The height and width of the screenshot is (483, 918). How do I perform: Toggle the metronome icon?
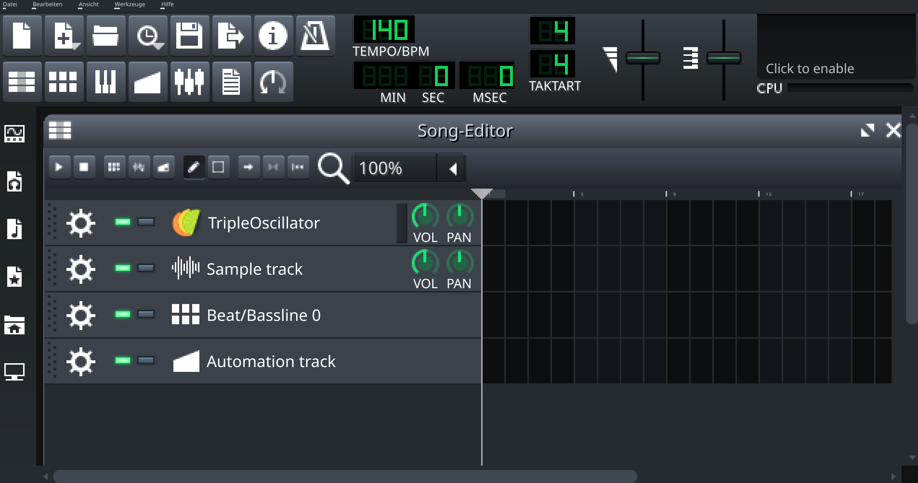click(315, 36)
